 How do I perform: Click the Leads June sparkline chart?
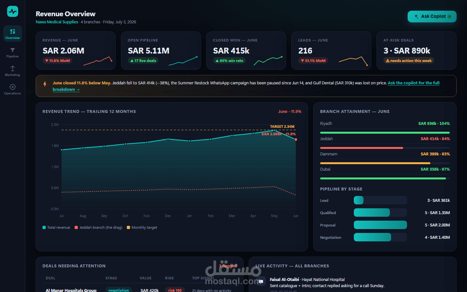353,61
